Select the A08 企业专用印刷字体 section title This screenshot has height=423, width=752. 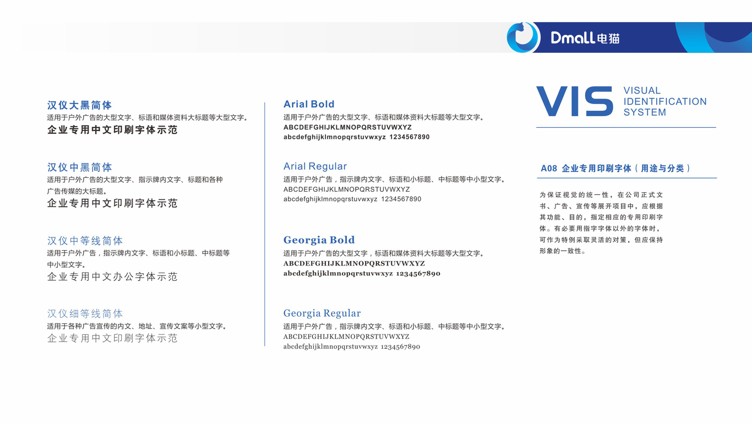(x=615, y=169)
